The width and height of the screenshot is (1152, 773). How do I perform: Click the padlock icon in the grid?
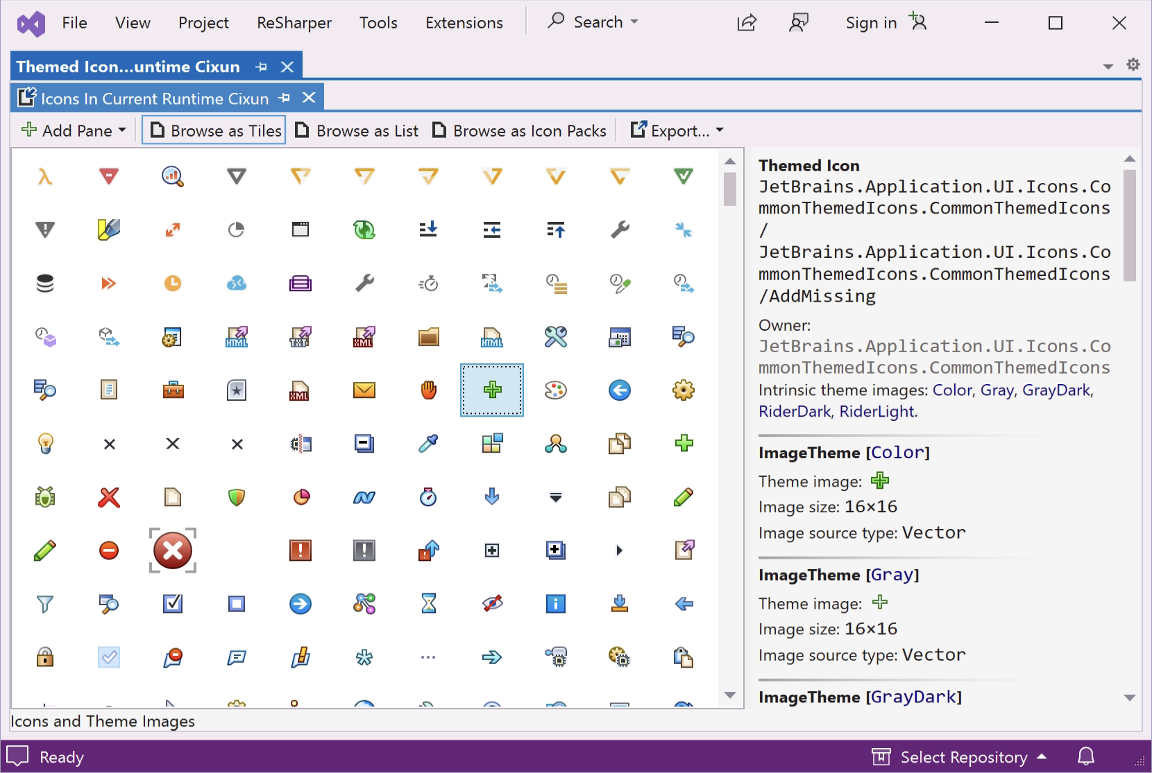[44, 657]
